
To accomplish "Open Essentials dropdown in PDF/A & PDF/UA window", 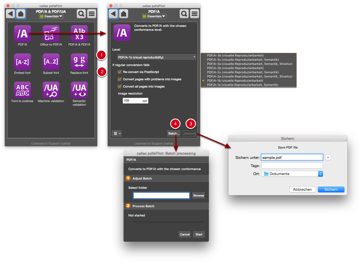I will point(52,16).
